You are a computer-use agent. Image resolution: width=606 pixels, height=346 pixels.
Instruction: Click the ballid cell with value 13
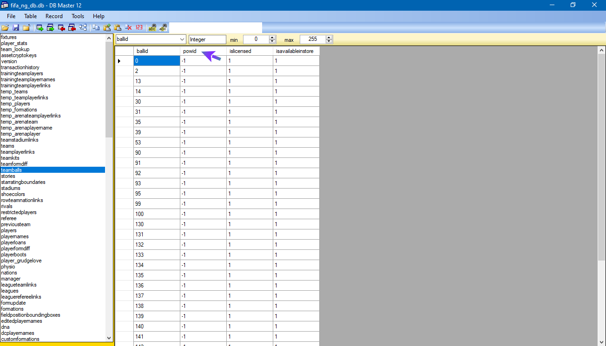pos(157,81)
